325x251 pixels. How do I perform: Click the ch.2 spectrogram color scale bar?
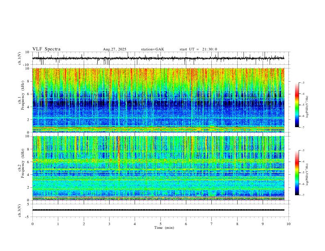point(297,173)
